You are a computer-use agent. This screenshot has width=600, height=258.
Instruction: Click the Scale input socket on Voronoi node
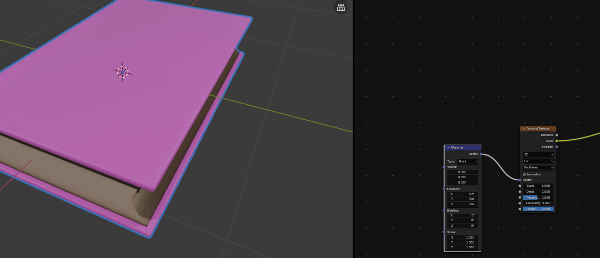(520, 186)
